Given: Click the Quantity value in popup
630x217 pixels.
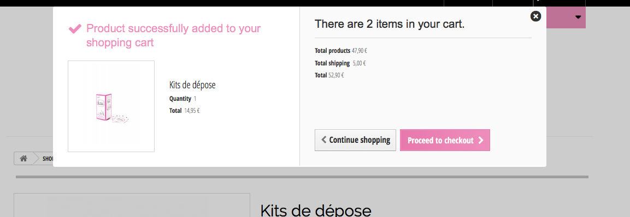Looking at the screenshot, I should coord(195,99).
